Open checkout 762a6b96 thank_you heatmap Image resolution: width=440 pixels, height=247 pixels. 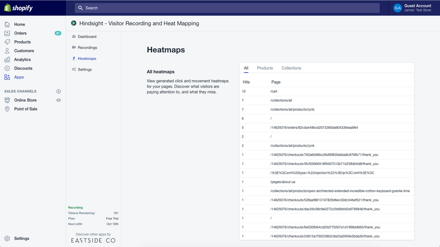pos(327,155)
